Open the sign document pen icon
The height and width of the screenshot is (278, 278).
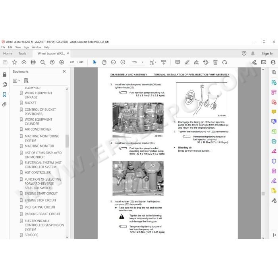click(x=196, y=62)
